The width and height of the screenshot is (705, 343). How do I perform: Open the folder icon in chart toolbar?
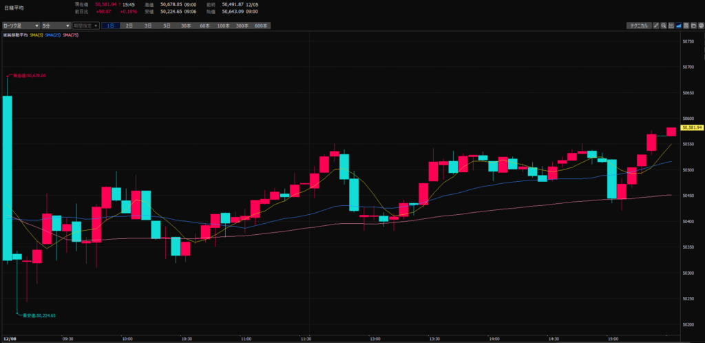(693, 25)
